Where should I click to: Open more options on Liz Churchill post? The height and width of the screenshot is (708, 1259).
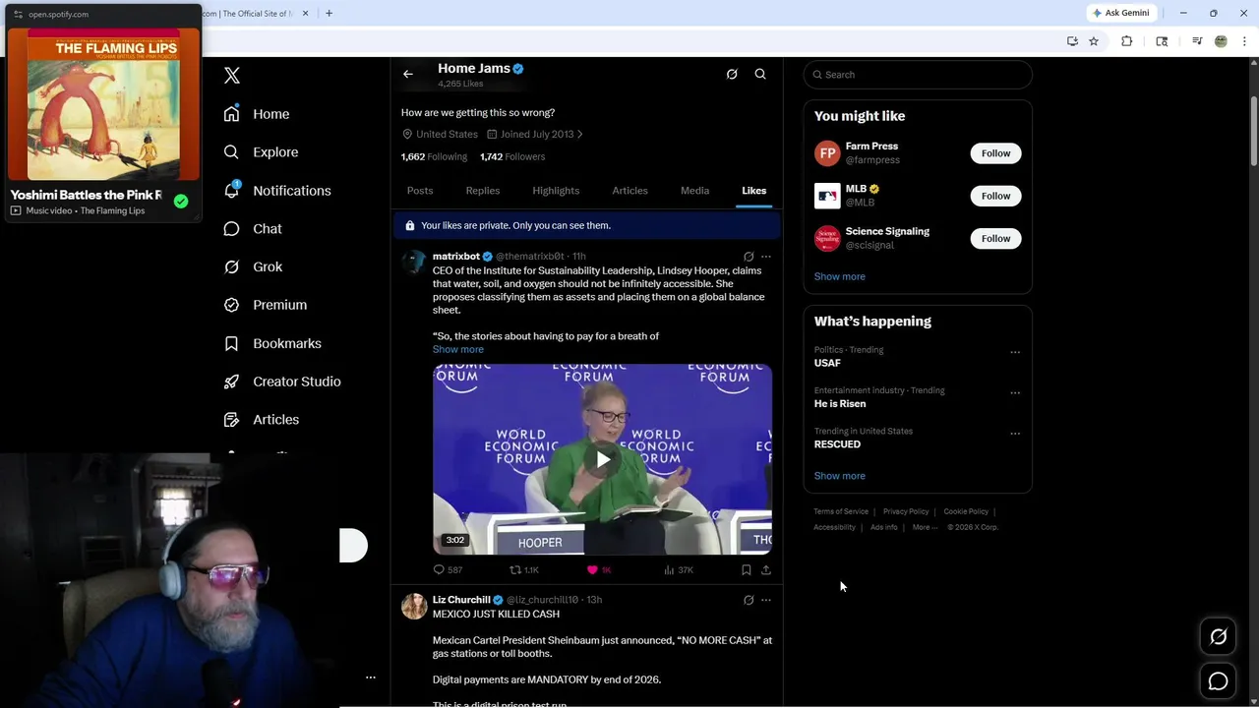[766, 600]
